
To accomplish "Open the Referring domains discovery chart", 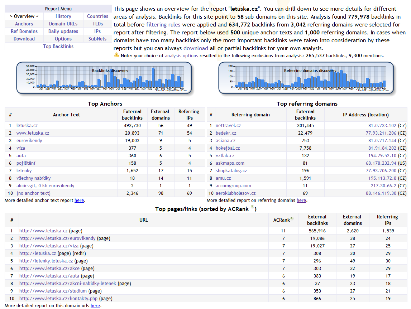I will (306, 78).
